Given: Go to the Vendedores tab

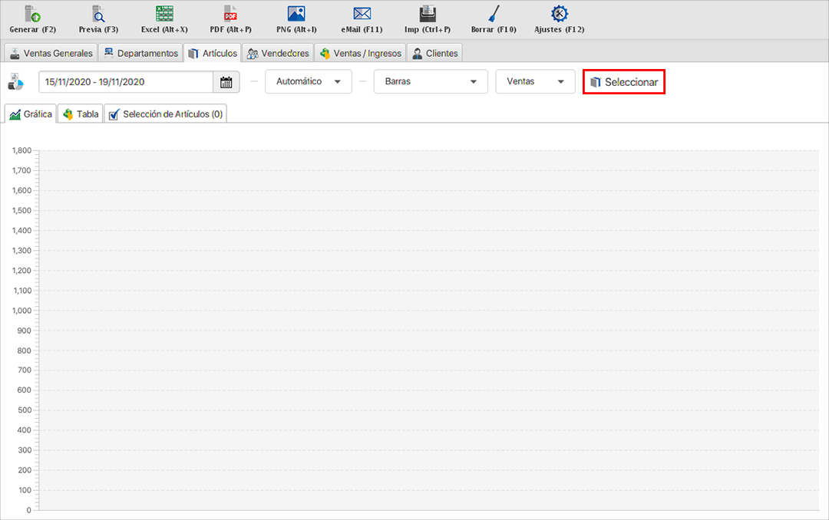Looking at the screenshot, I should (x=278, y=54).
